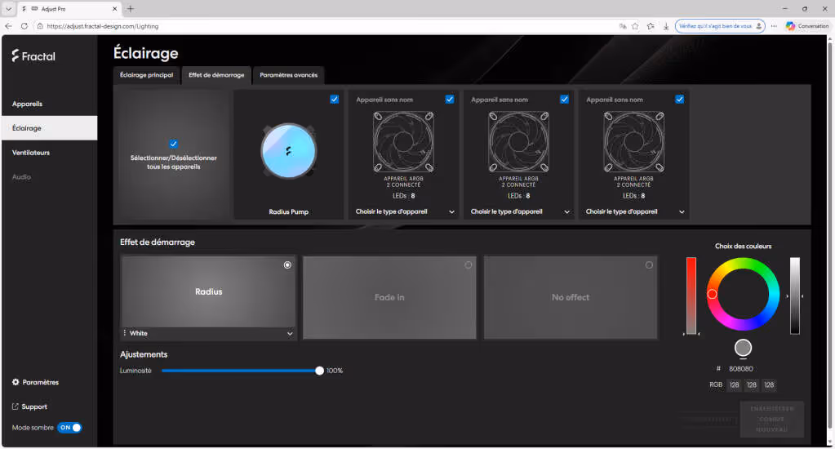Select the Radius effect radio button
This screenshot has width=835, height=449.
click(x=287, y=265)
